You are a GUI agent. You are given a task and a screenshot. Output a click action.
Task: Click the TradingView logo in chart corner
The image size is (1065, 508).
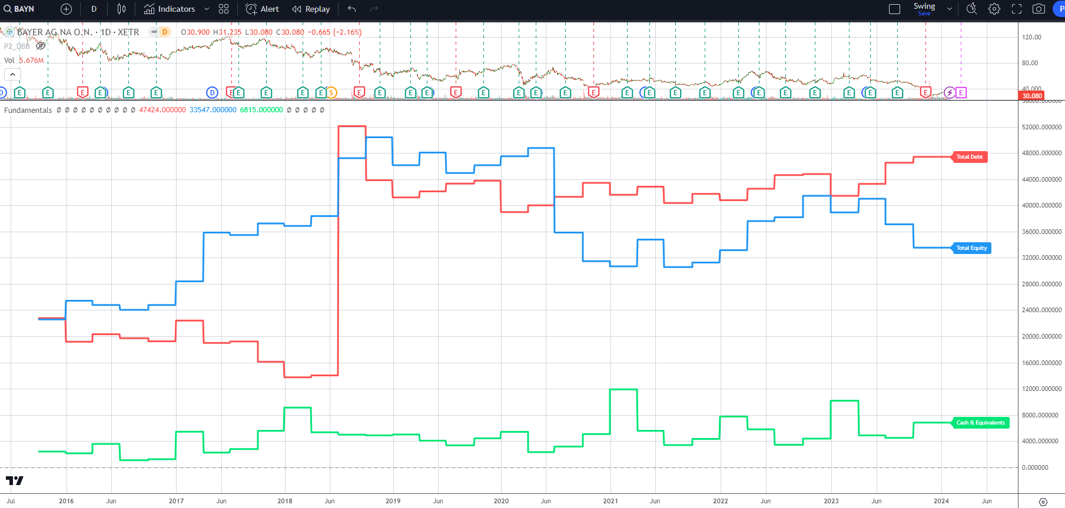[14, 481]
